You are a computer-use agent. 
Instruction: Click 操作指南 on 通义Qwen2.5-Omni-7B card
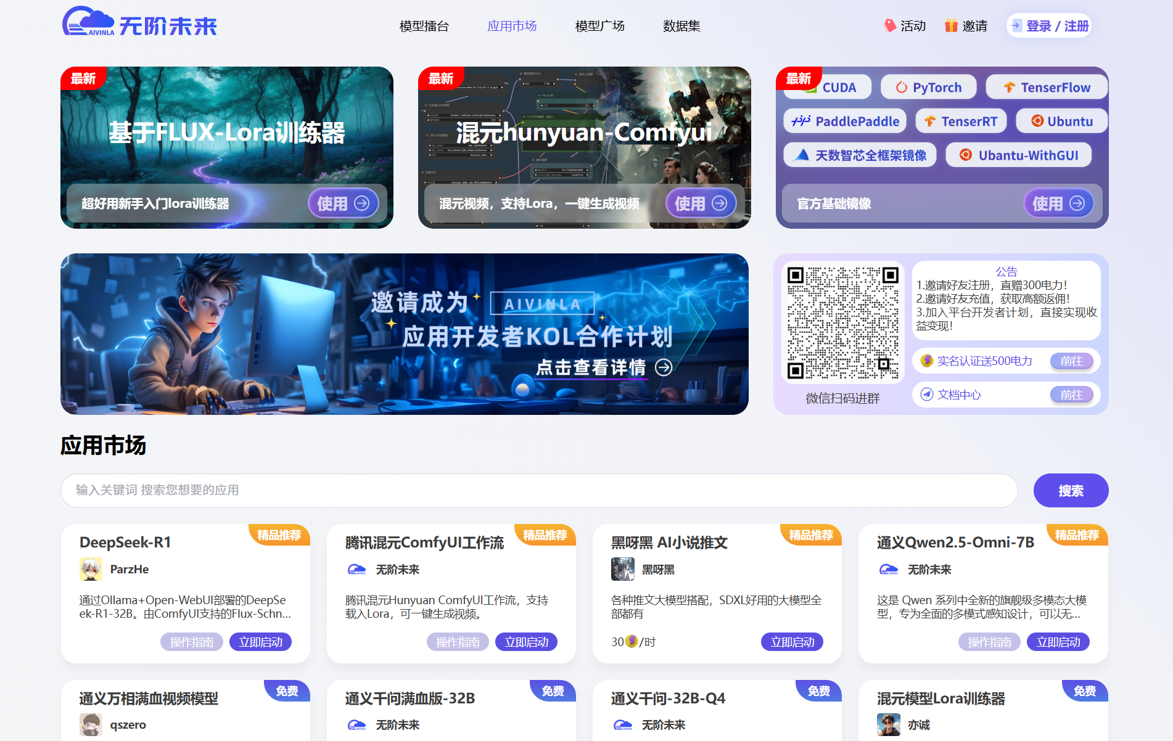[989, 642]
